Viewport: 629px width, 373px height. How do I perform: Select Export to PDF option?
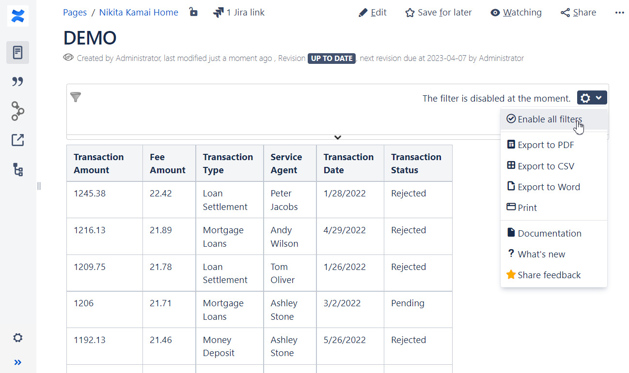pyautogui.click(x=545, y=145)
